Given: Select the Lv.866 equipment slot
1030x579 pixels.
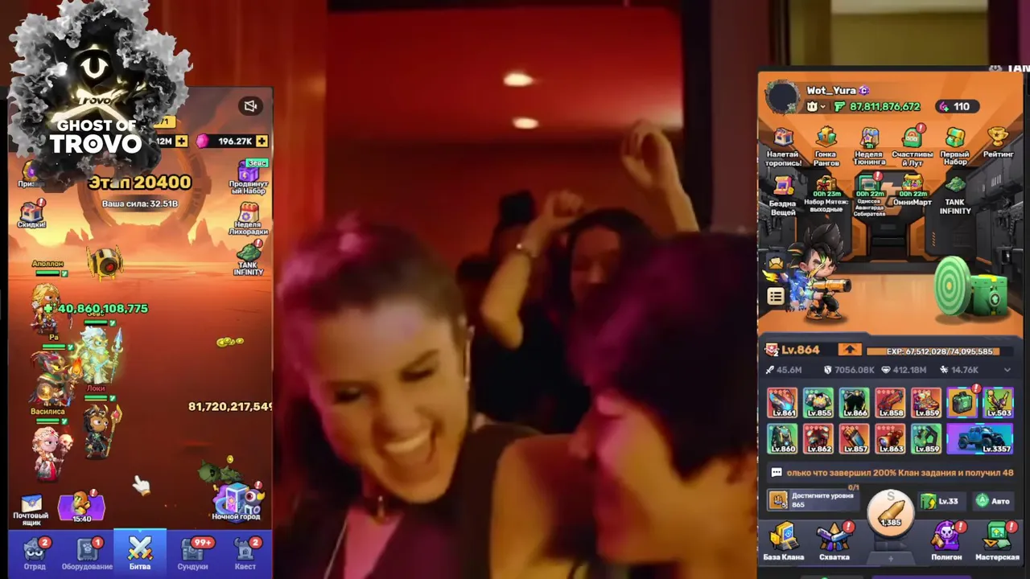Looking at the screenshot, I should [854, 403].
